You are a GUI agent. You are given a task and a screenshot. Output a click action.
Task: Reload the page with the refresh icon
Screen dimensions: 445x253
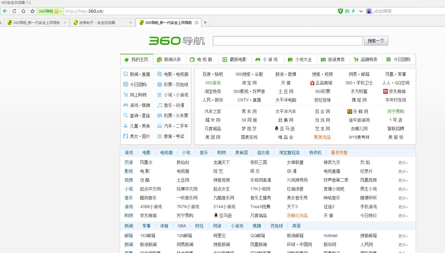coord(14,11)
